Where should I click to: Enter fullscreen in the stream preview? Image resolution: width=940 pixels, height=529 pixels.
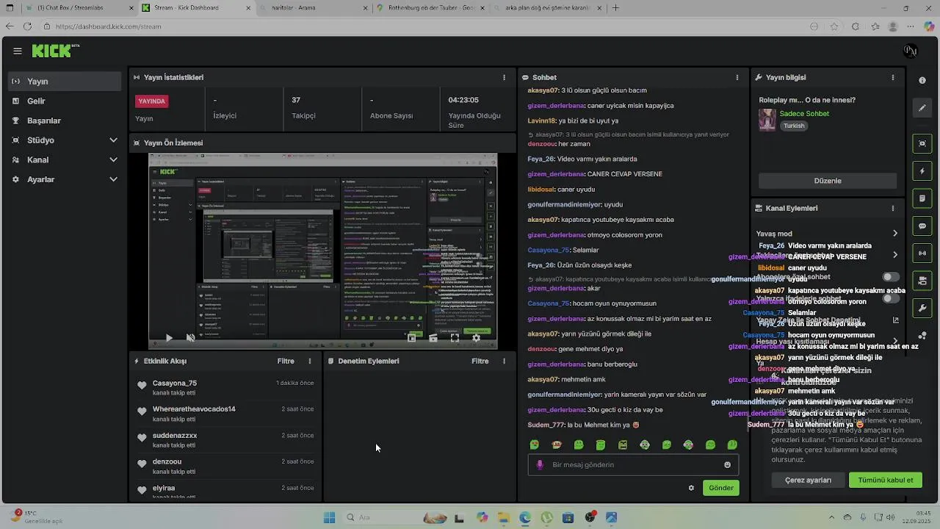point(455,338)
